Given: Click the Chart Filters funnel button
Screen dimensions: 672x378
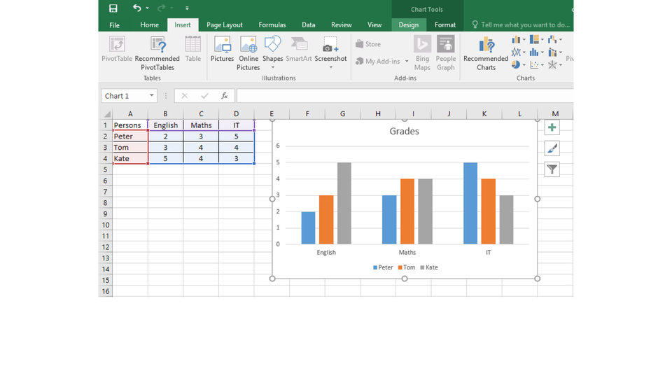Looking at the screenshot, I should click(x=552, y=169).
